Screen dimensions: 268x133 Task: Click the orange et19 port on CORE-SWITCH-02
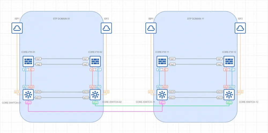click(106, 92)
